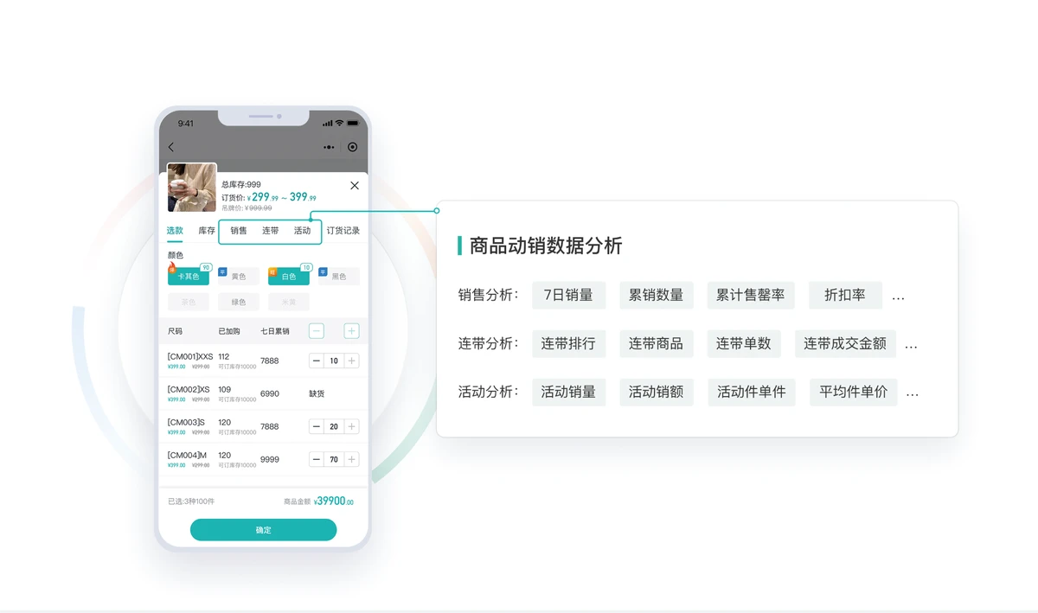This screenshot has width=1038, height=613.
Task: Click the 连带商品 tag
Action: point(656,344)
